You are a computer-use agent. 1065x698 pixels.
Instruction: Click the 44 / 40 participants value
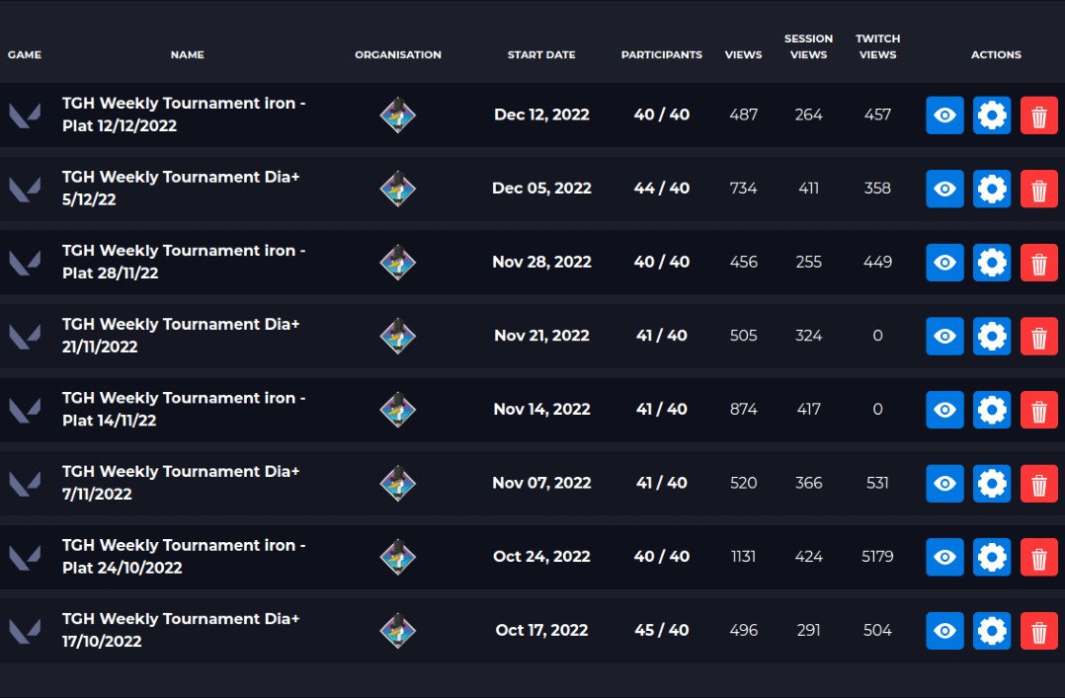coord(662,189)
